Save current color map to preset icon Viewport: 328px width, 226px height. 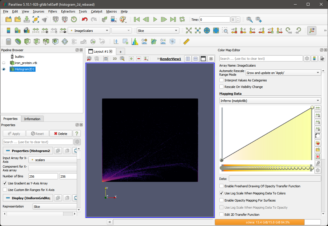(317, 150)
